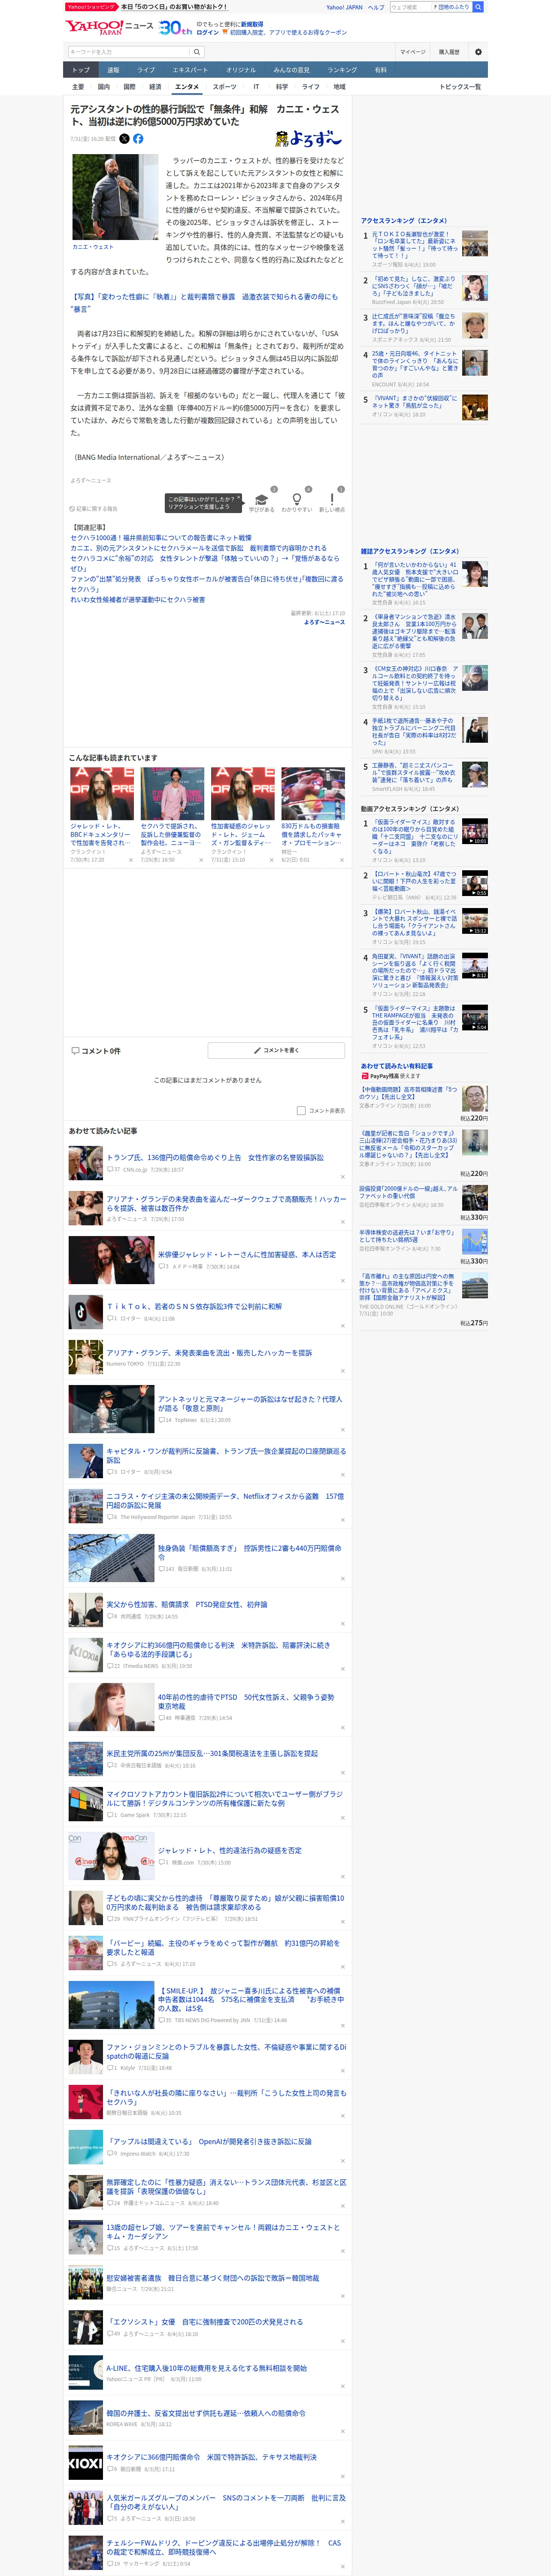This screenshot has height=2576, width=551.
Task: Open the ランキング tab
Action: (x=342, y=70)
